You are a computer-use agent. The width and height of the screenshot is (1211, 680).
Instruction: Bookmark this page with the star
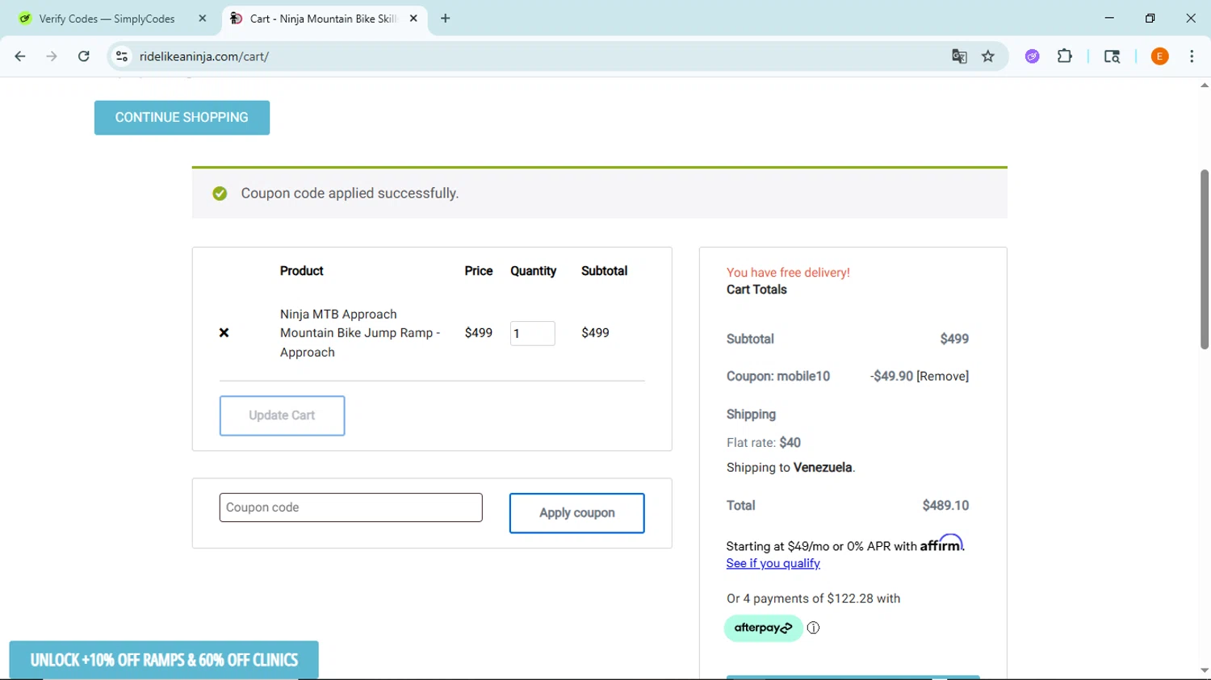pos(988,56)
